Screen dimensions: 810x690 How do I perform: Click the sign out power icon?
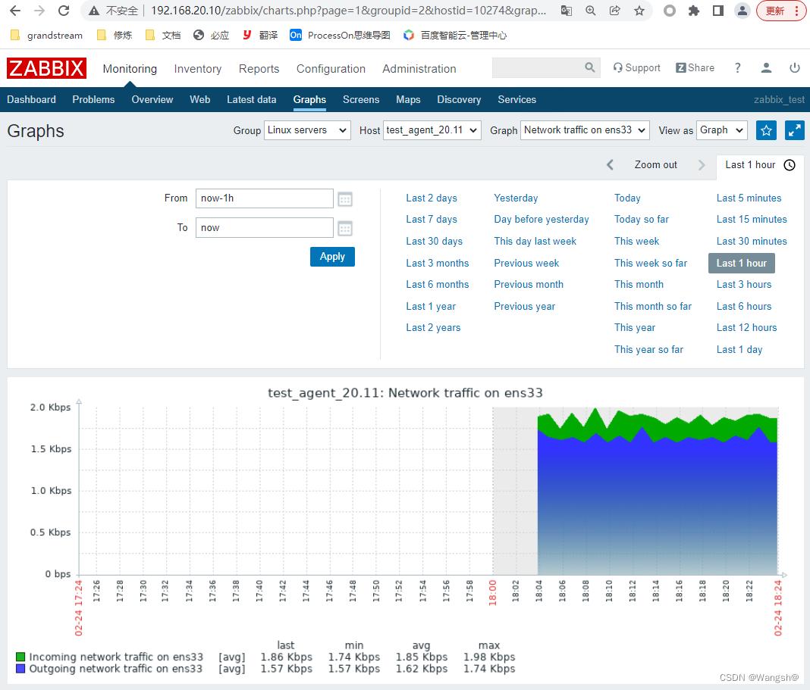pyautogui.click(x=794, y=68)
